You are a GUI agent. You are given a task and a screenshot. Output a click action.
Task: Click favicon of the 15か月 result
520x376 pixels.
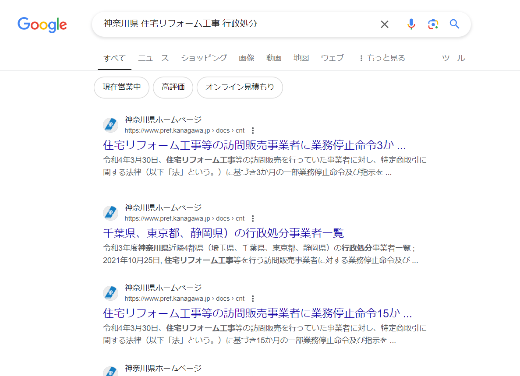tap(110, 293)
